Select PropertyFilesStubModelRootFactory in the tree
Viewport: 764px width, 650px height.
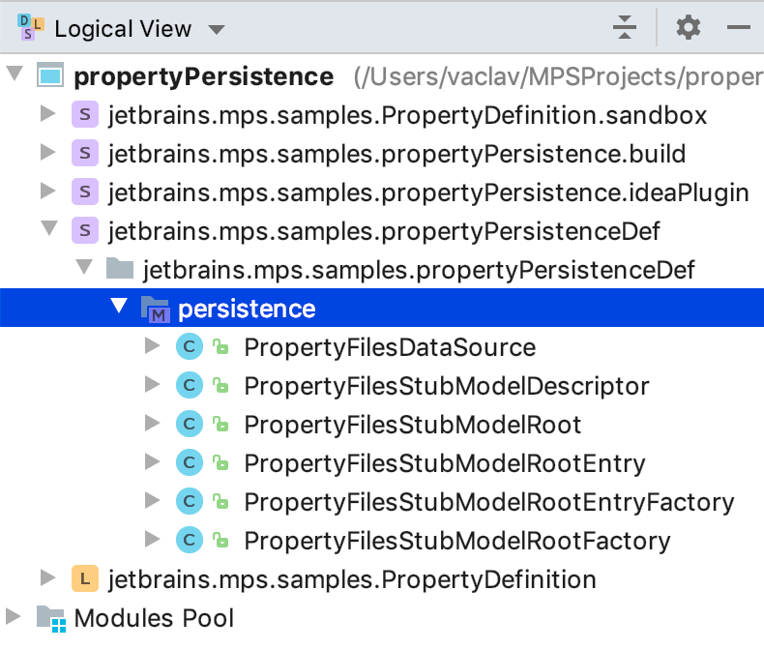click(x=456, y=541)
